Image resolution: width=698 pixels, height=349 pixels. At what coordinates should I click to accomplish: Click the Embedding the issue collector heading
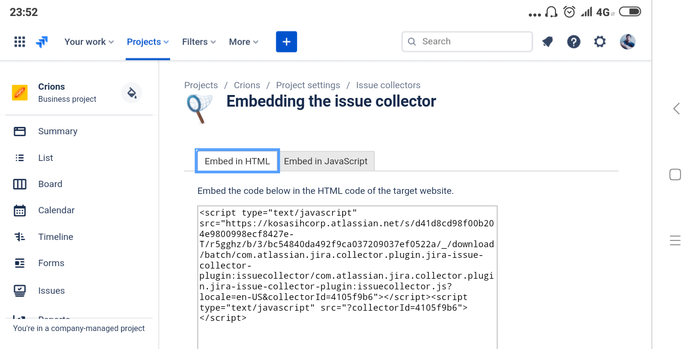332,101
